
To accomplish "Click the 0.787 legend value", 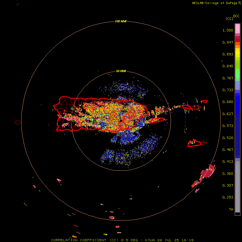I will [228, 78].
